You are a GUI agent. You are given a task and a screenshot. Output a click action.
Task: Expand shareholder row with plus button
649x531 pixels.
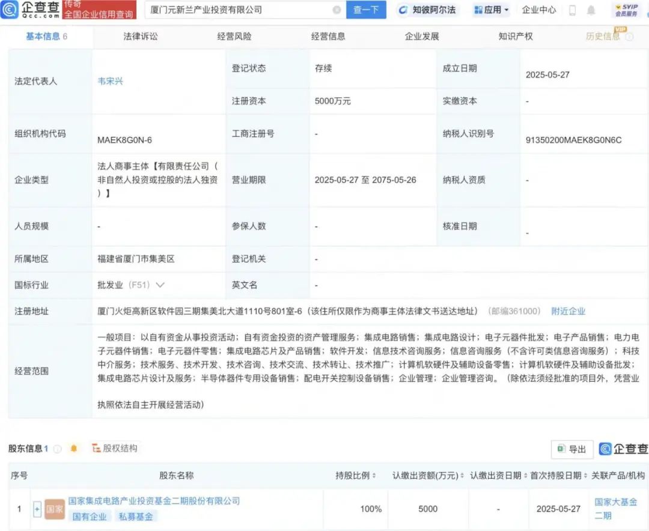pos(37,509)
